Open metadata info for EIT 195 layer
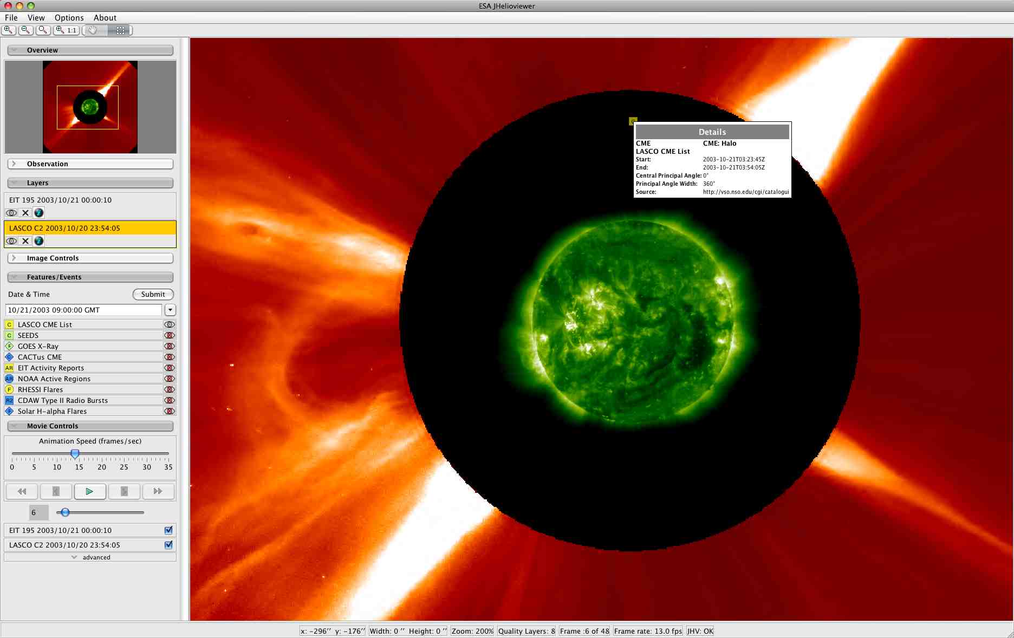The image size is (1014, 638). [39, 213]
